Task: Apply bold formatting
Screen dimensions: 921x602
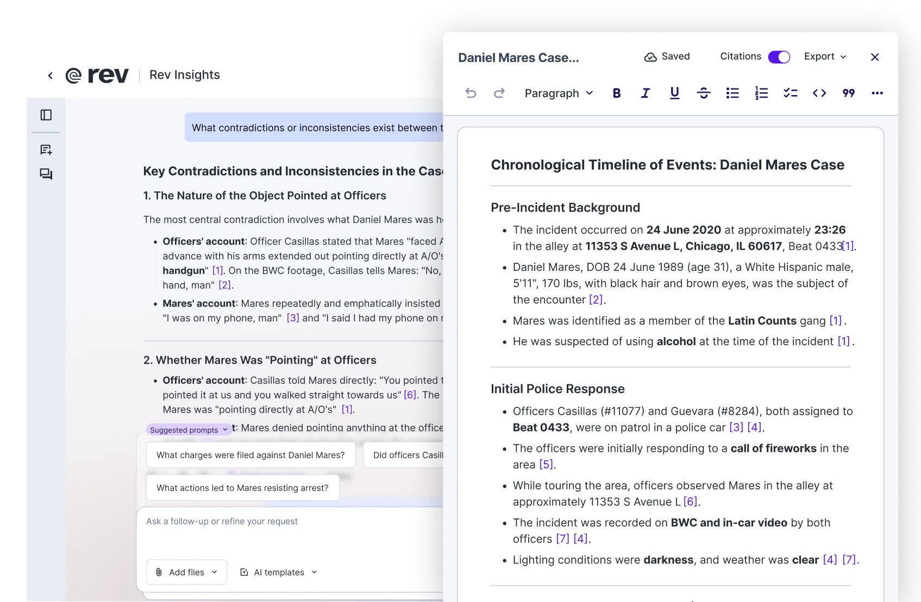Action: tap(616, 93)
